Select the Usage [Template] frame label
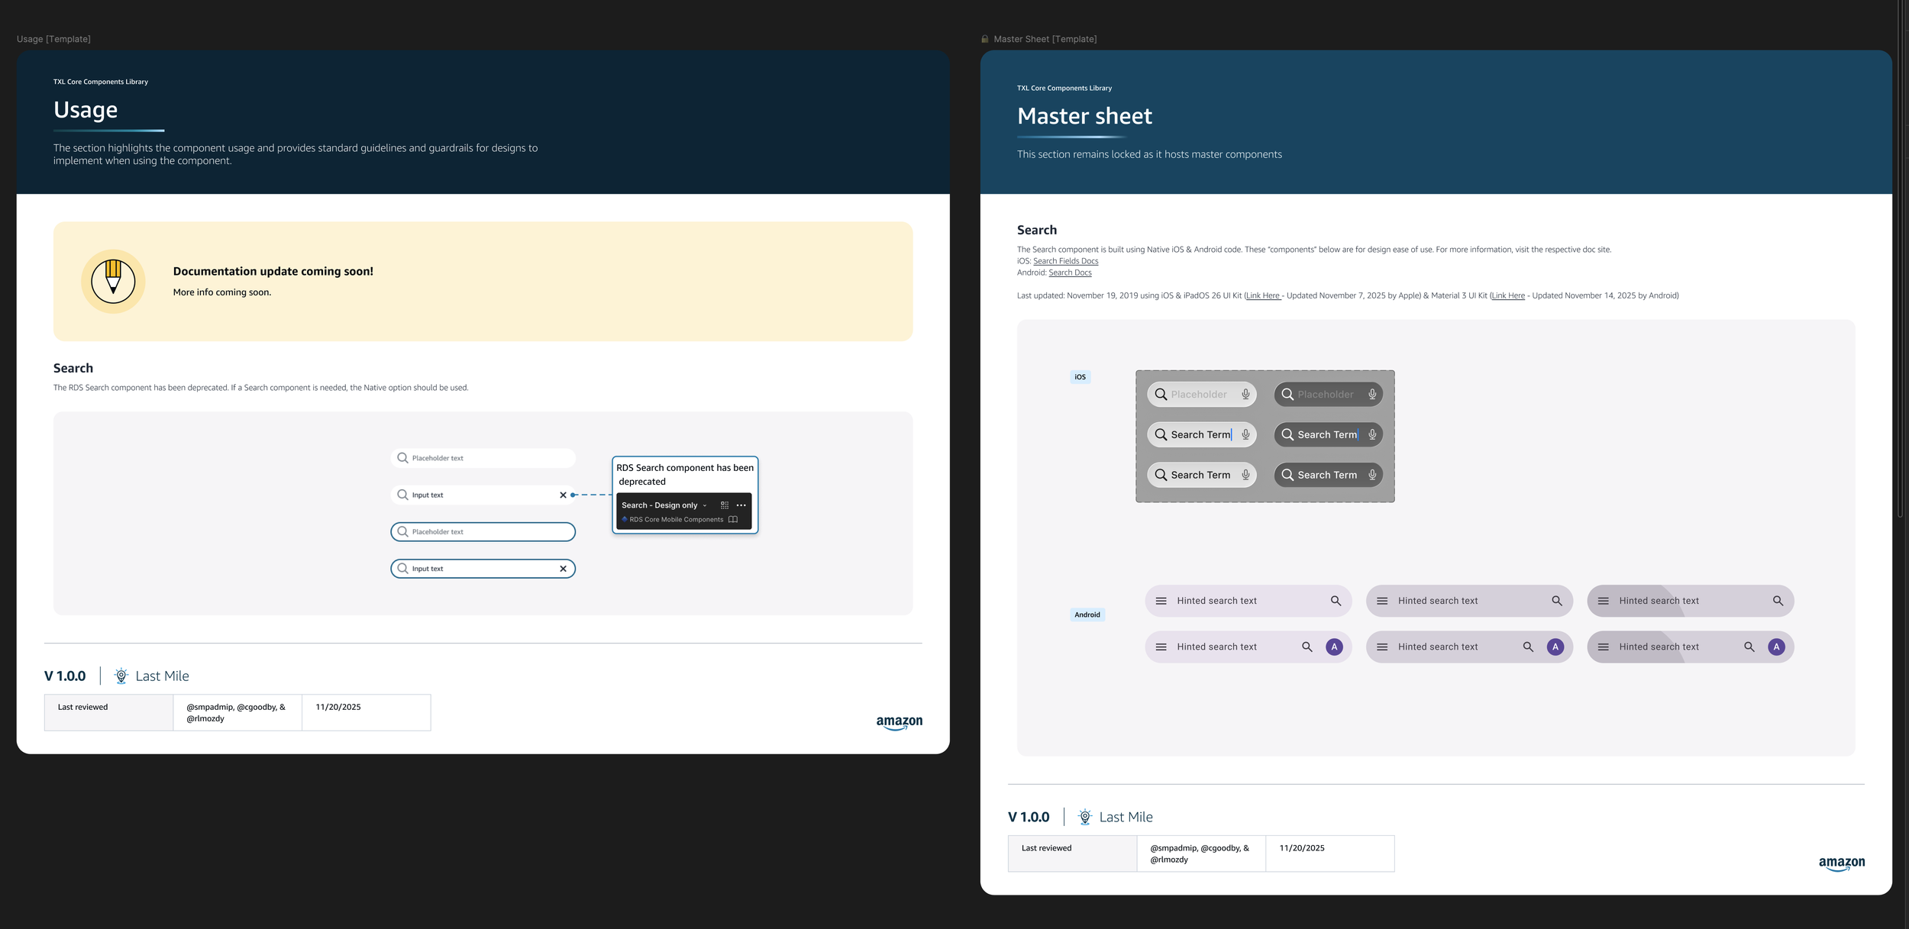 pyautogui.click(x=53, y=39)
